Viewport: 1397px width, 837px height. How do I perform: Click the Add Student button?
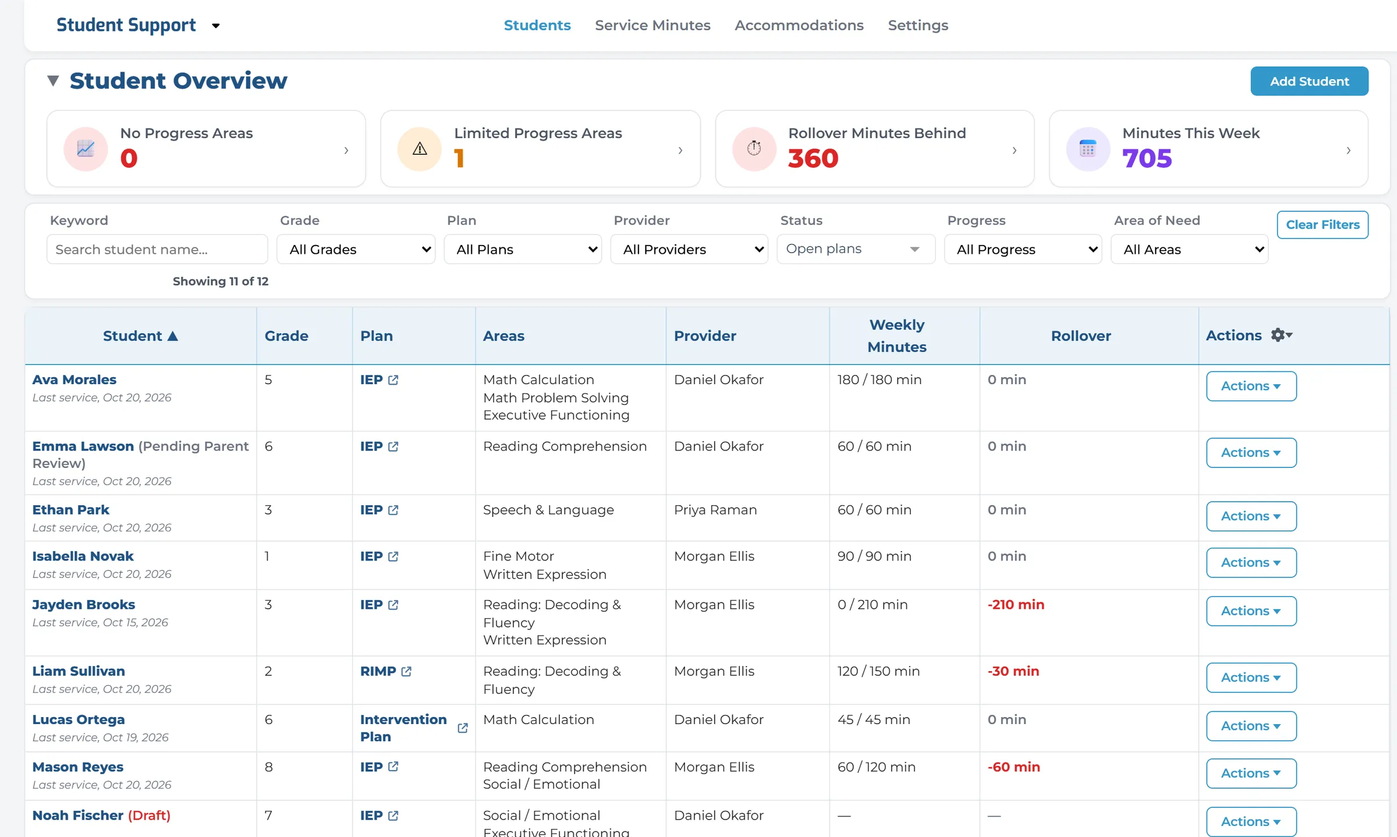[1309, 81]
